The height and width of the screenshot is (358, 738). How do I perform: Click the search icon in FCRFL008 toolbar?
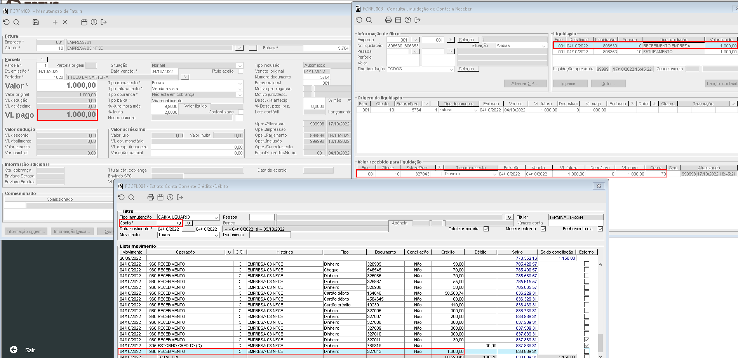[369, 20]
